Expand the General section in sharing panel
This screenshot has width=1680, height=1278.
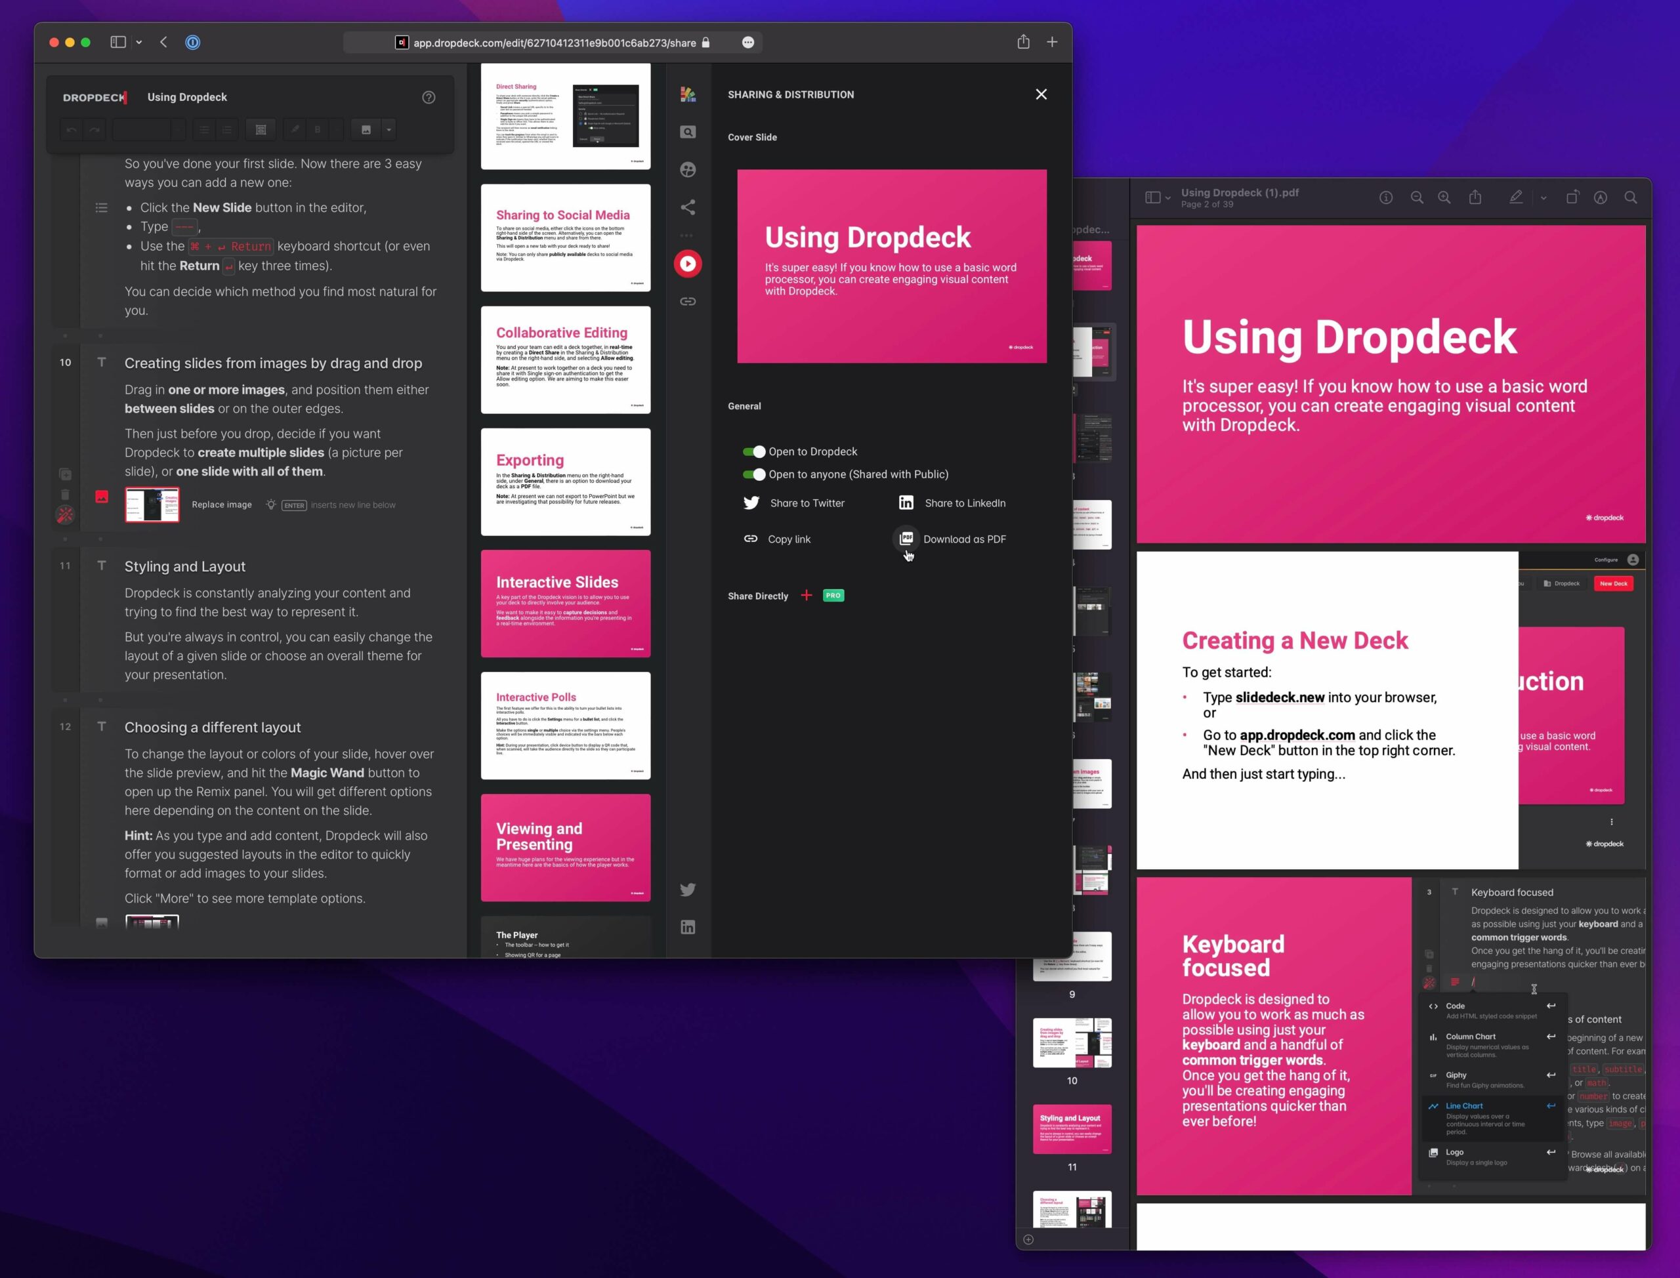(744, 405)
